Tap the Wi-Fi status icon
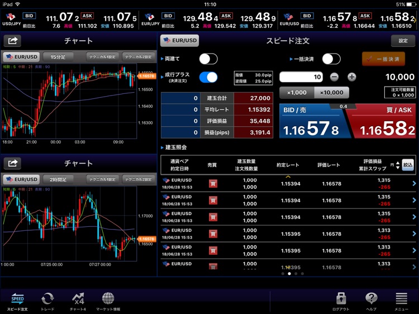The image size is (419, 314). tap(18, 4)
